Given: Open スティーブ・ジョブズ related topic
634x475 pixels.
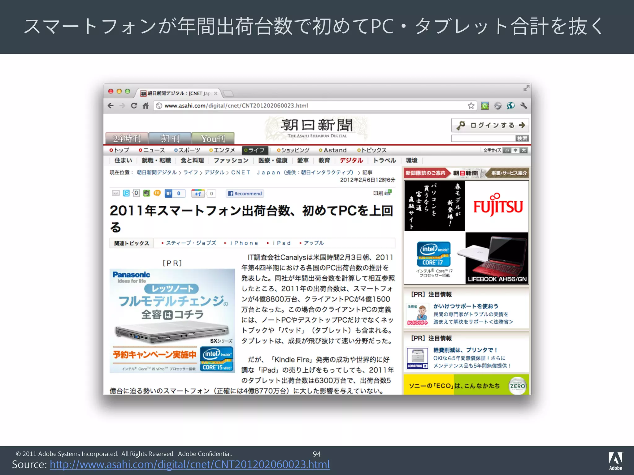Looking at the screenshot, I should point(191,243).
